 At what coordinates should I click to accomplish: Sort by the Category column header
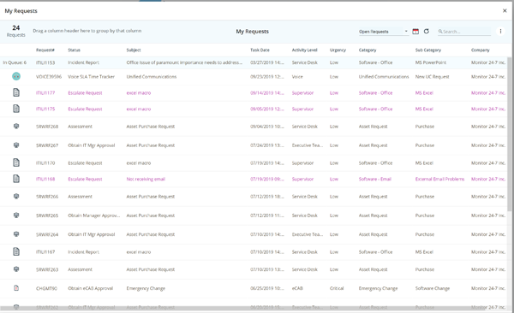point(368,50)
